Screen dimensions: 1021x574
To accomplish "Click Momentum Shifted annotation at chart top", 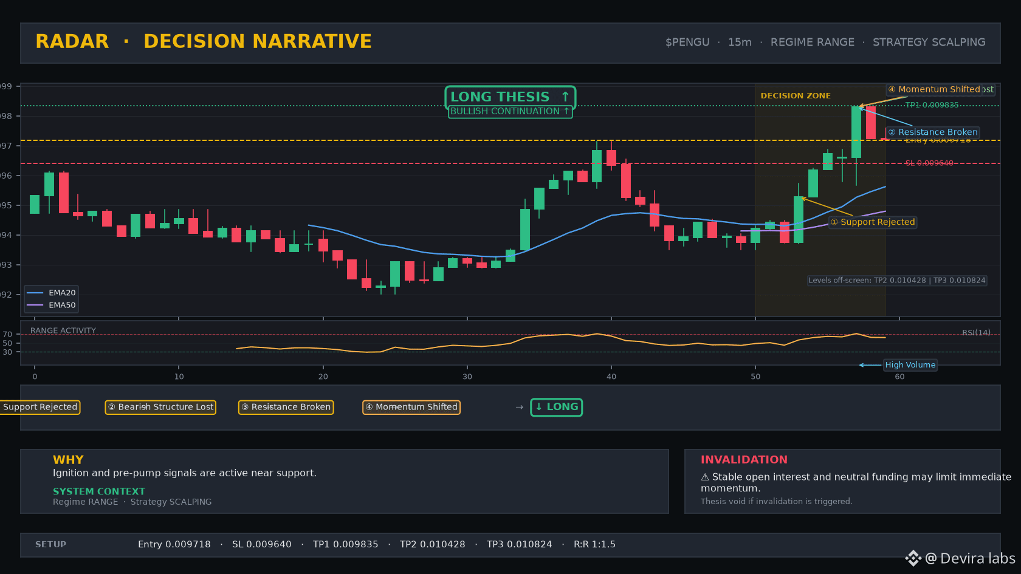I will [934, 89].
